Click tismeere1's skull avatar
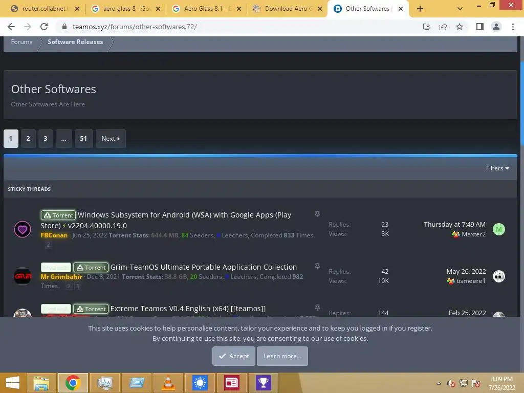 coord(498,276)
